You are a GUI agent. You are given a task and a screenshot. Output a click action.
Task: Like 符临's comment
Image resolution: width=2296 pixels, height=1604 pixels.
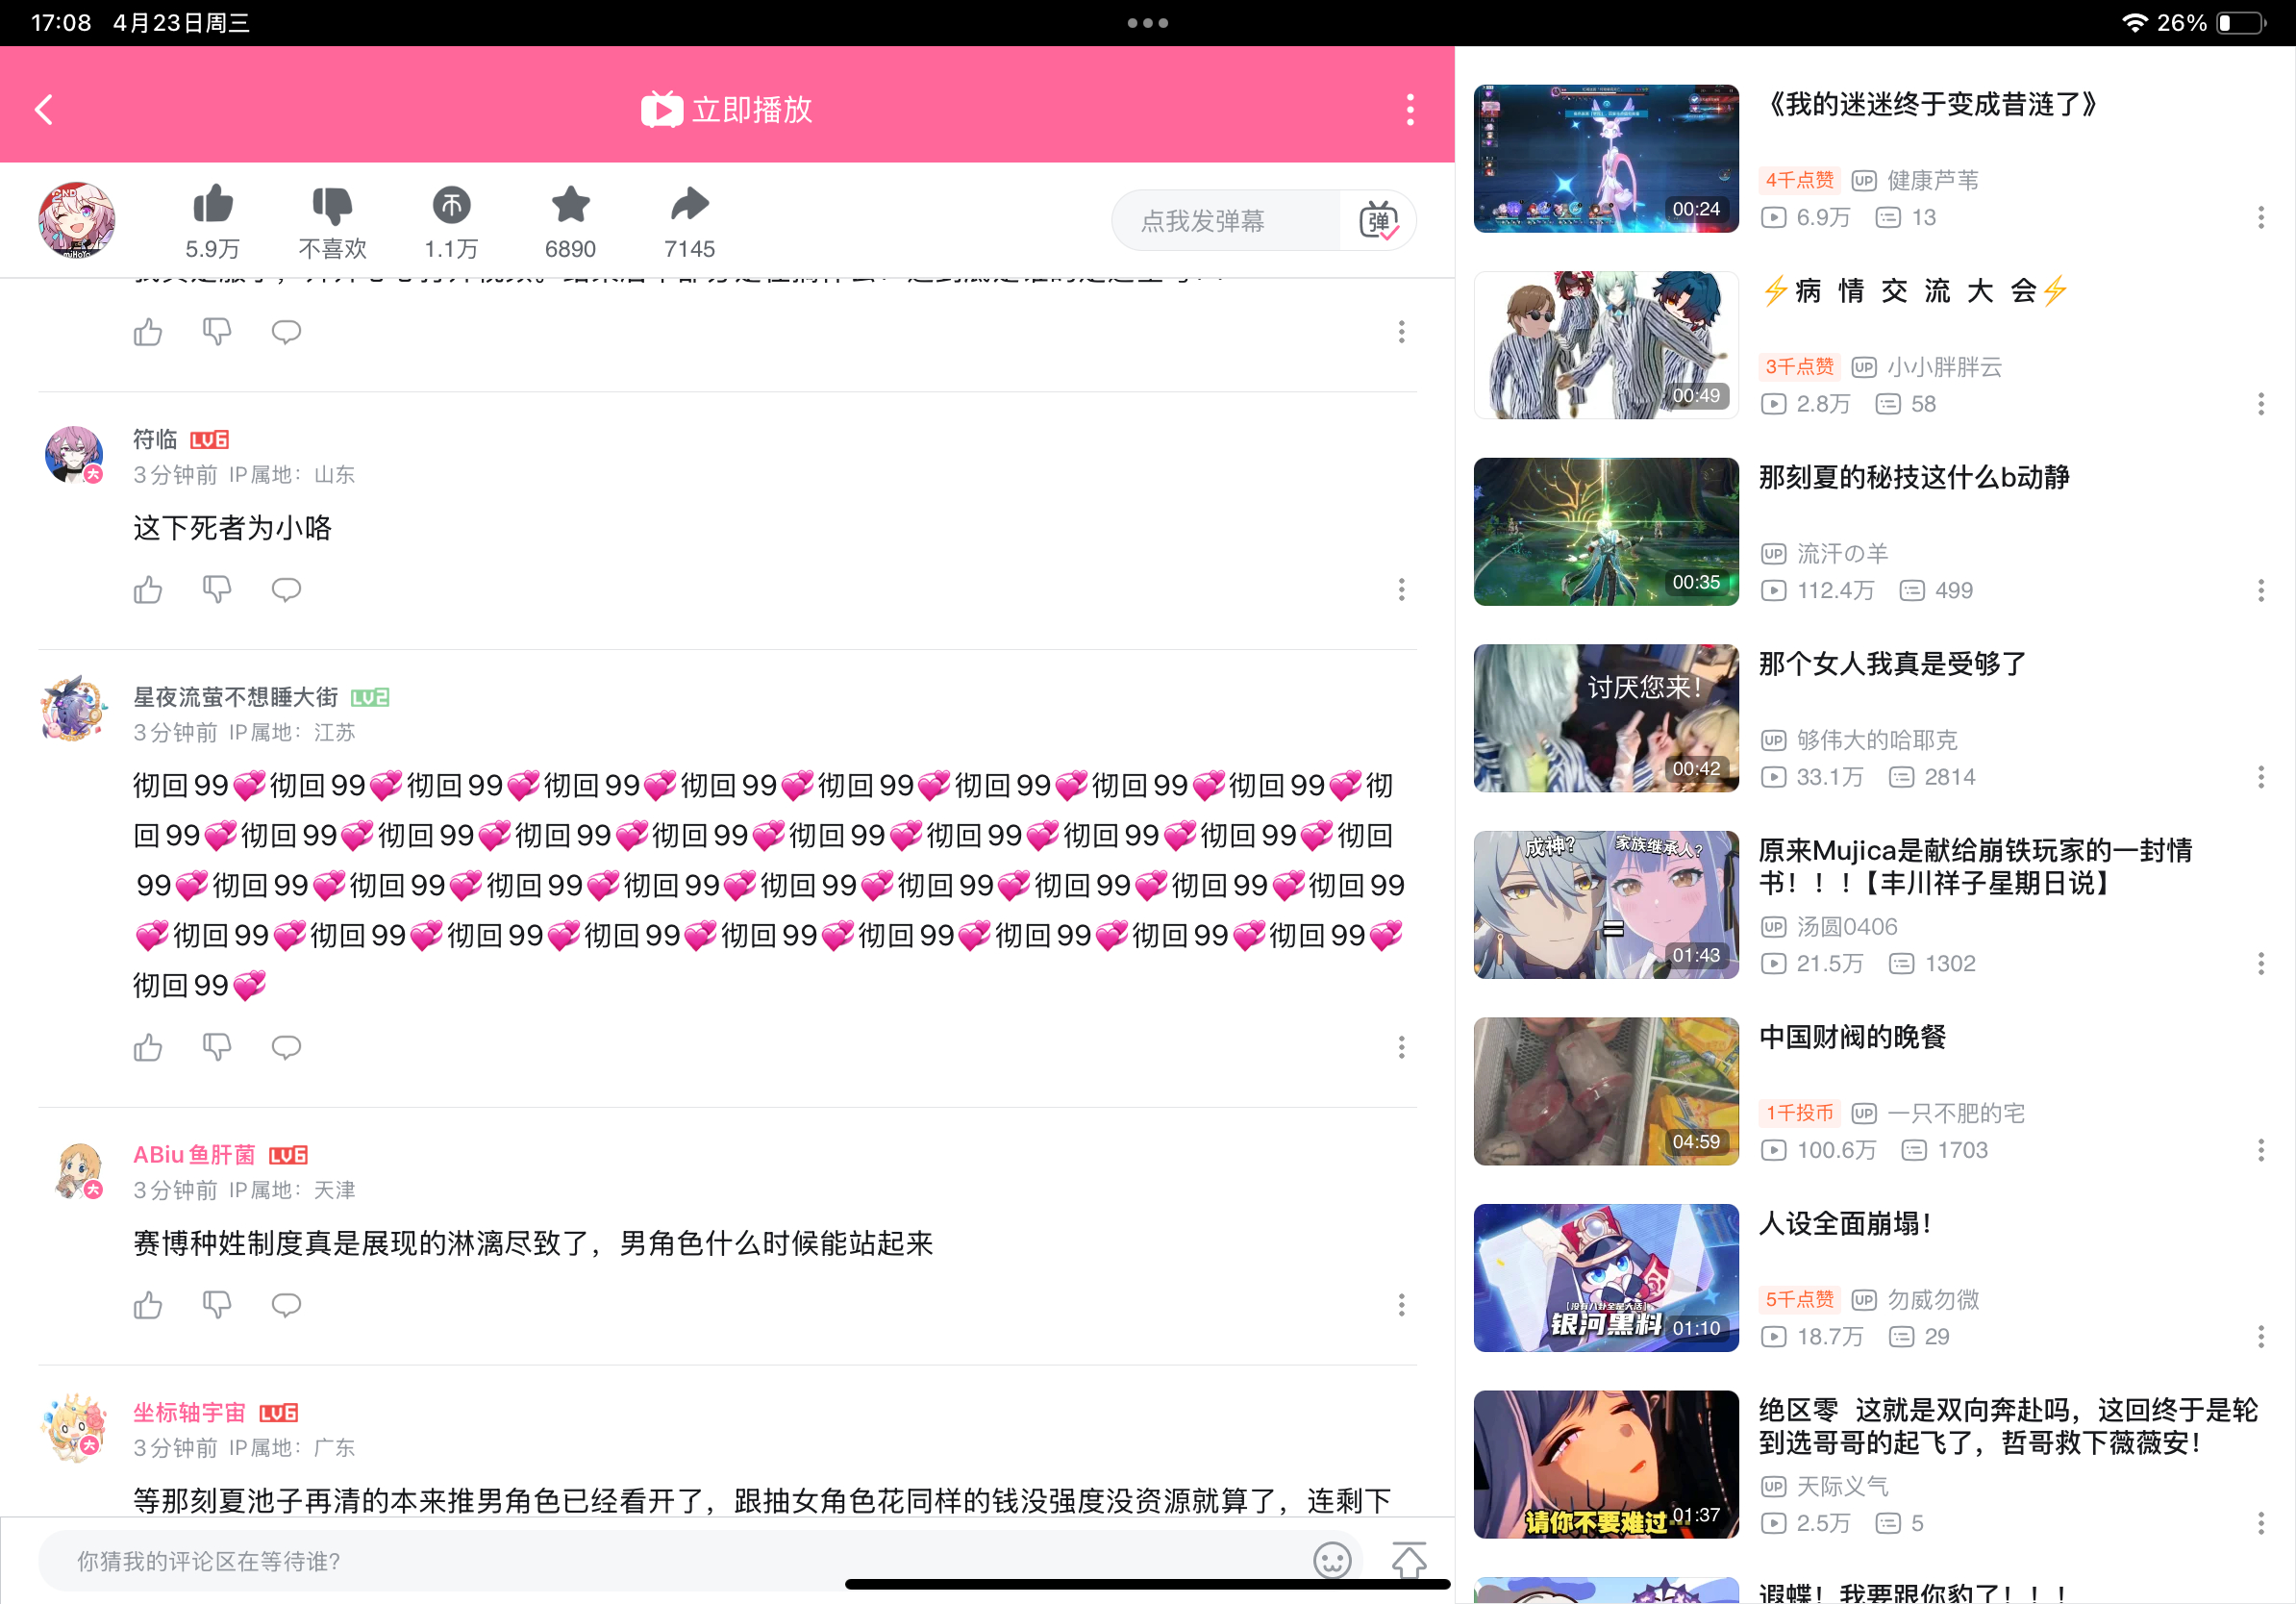148,590
